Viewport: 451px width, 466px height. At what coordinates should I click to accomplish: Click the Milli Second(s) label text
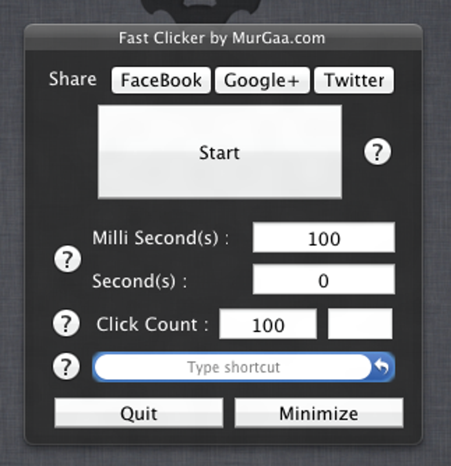(160, 238)
